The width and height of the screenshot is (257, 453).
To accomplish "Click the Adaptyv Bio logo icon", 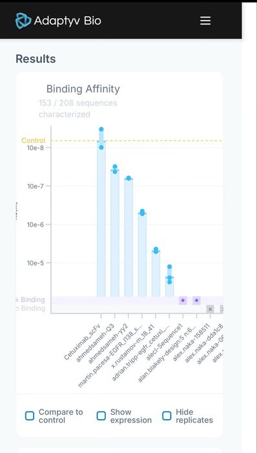I will [23, 21].
